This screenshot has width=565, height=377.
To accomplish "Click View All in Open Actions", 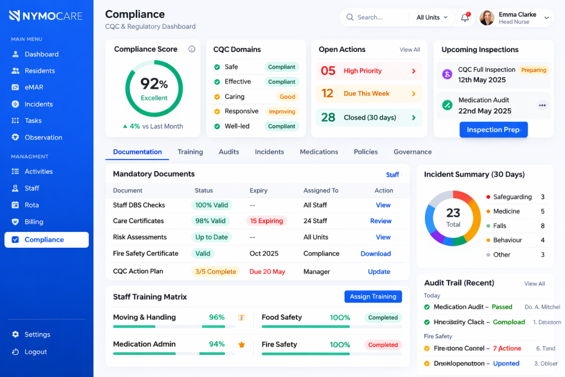I will [410, 50].
